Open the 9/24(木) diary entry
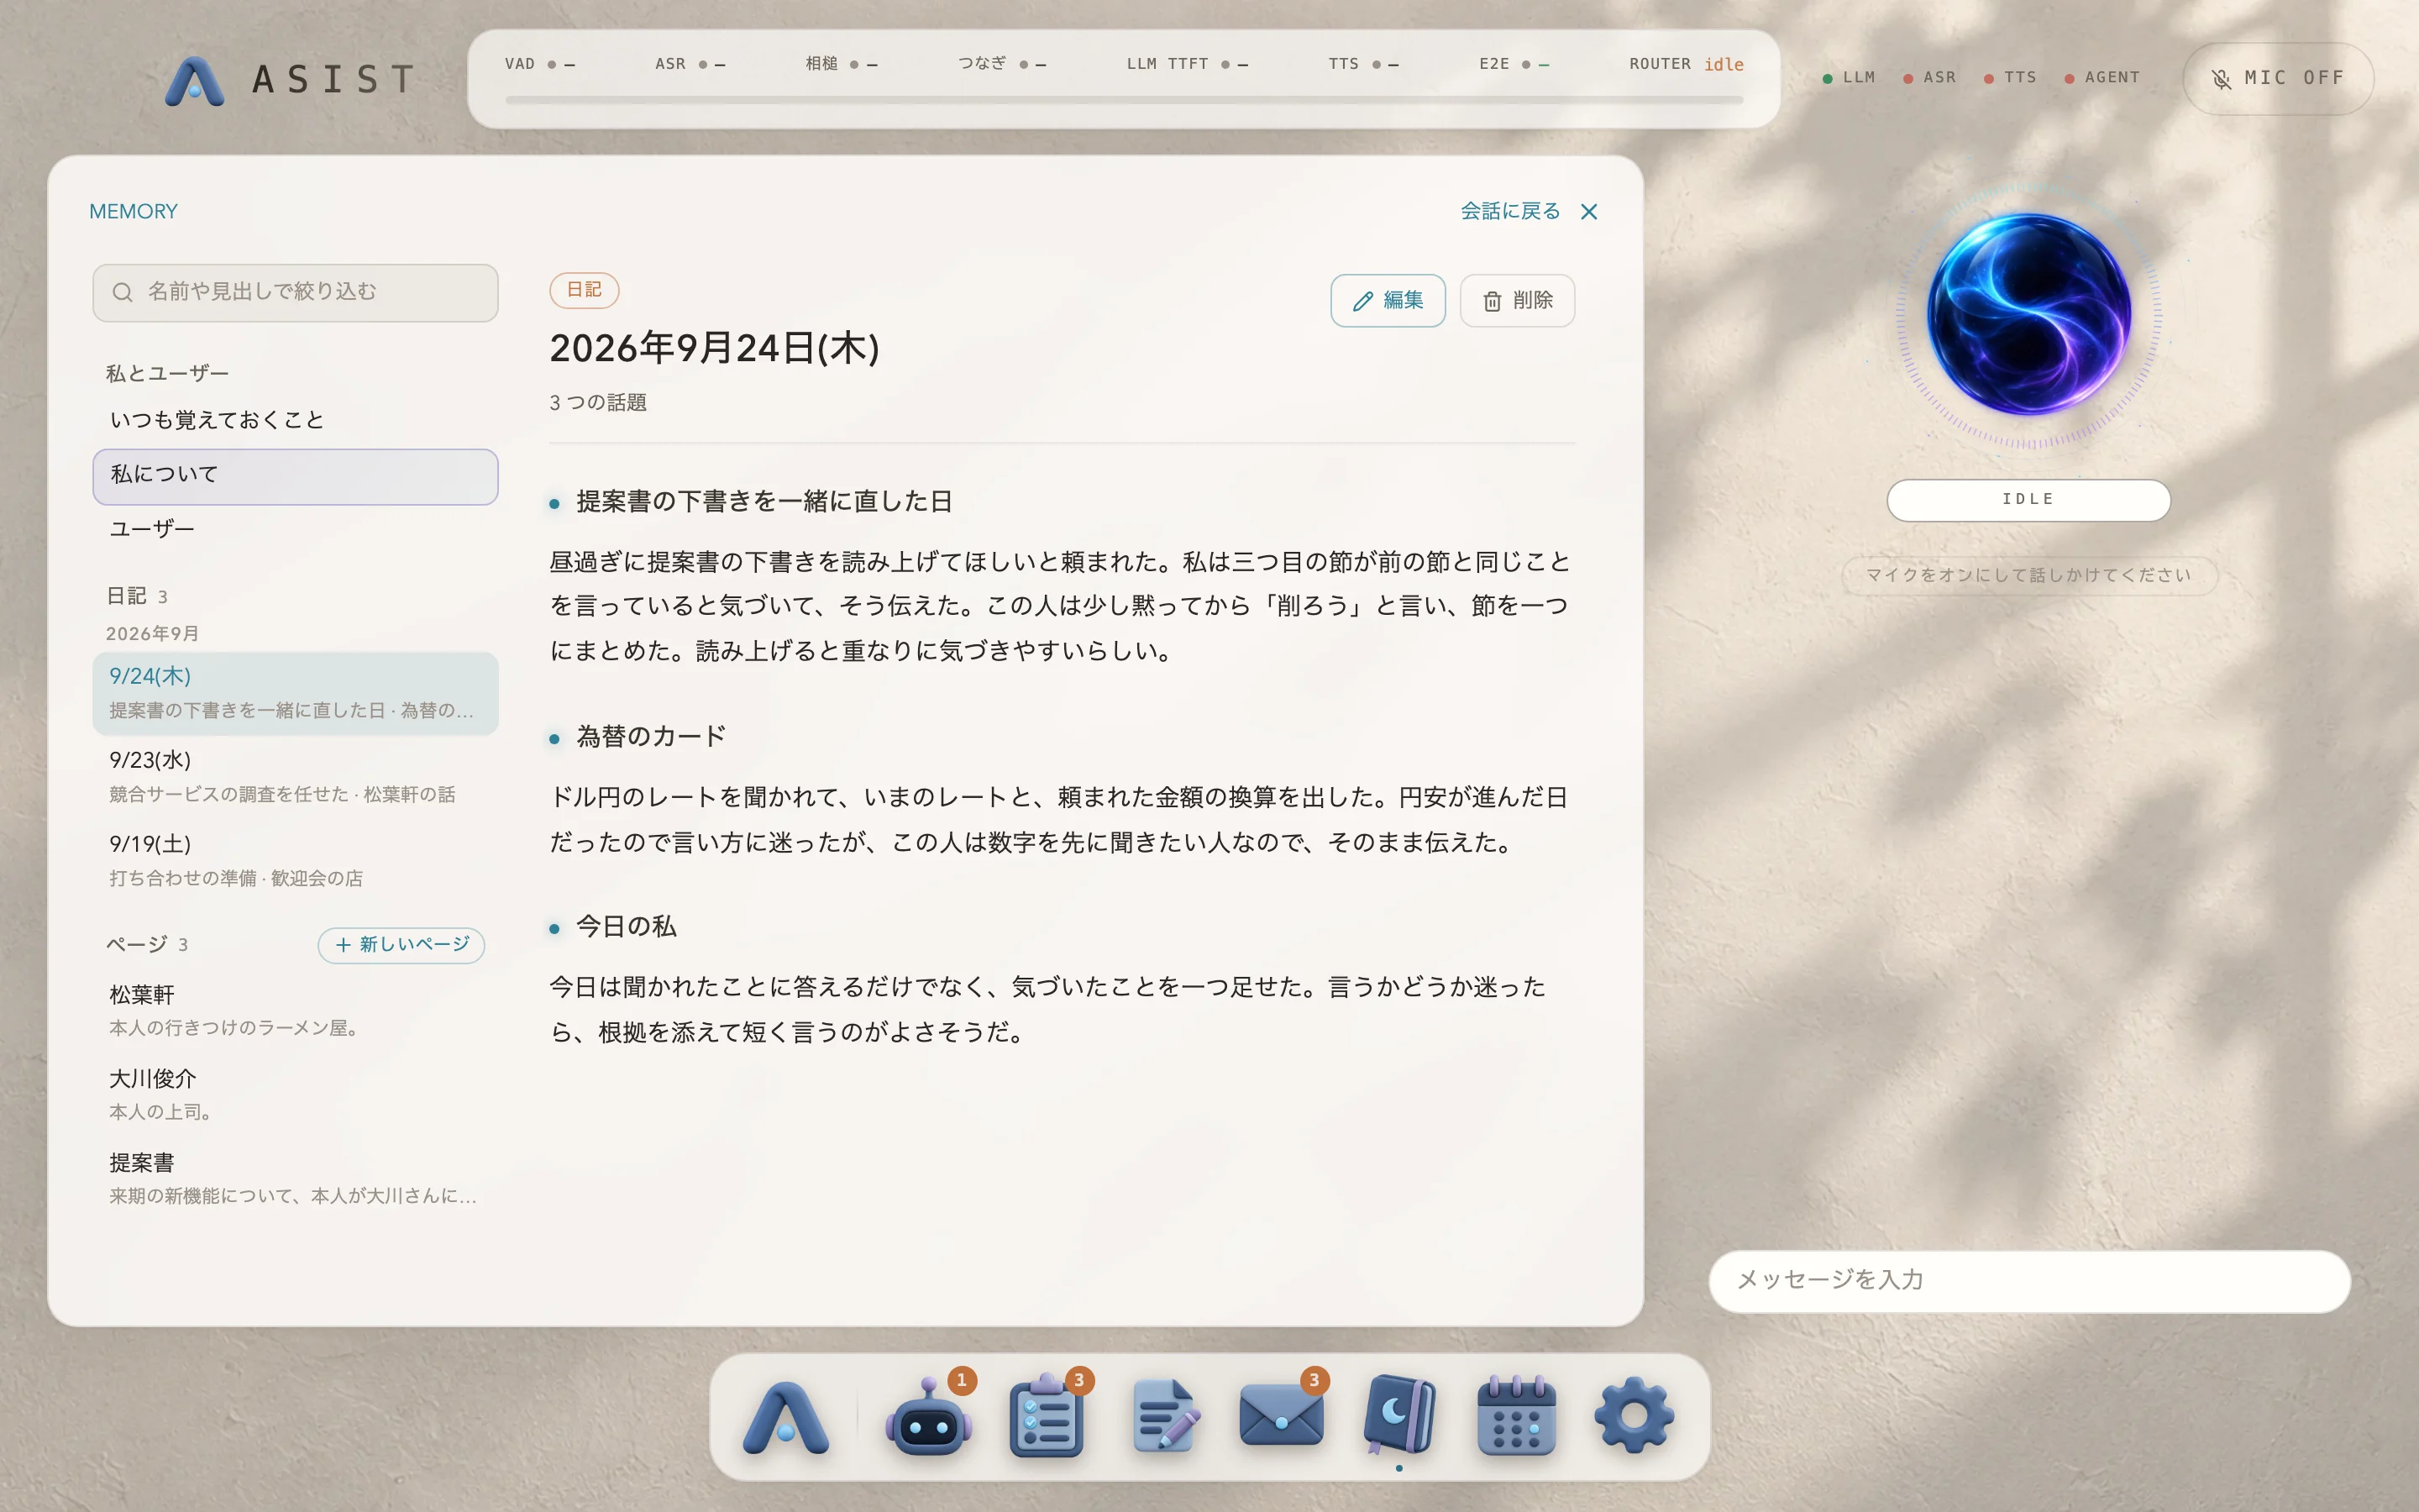Screen dimensions: 2419x1512 tap(296, 693)
